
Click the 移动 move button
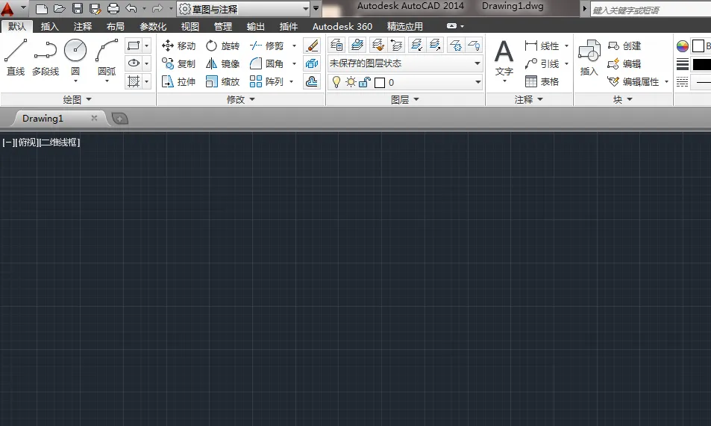178,46
